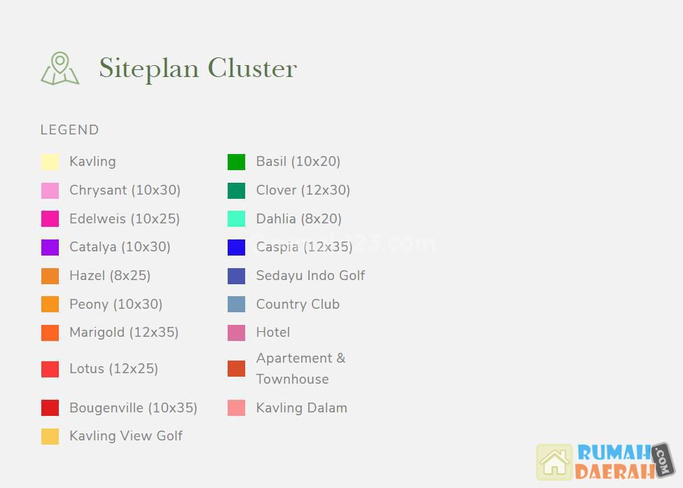
Task: Click the Hotel pink swatch
Action: 236,333
